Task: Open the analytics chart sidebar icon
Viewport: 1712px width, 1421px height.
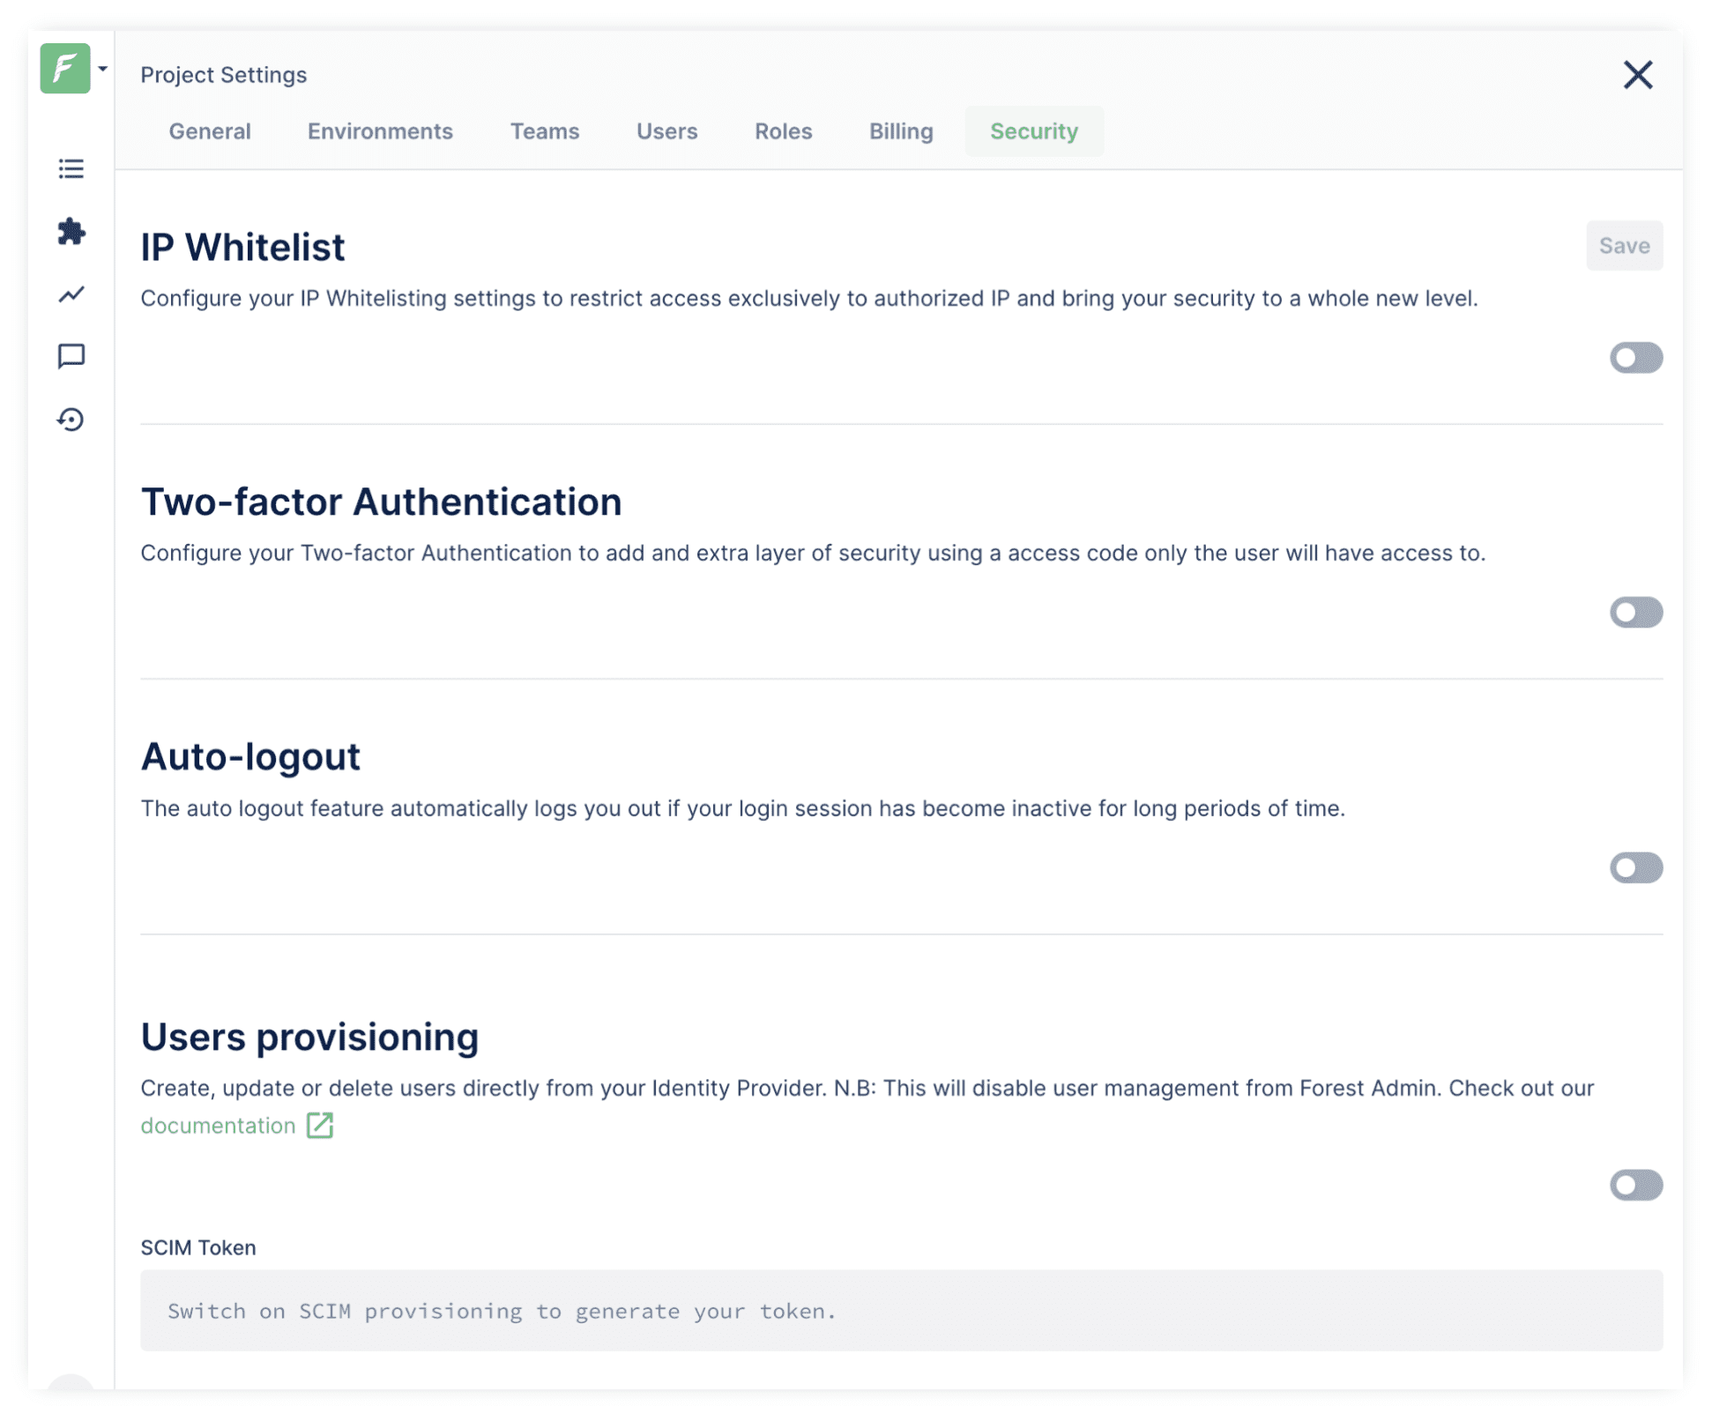Action: (x=71, y=294)
